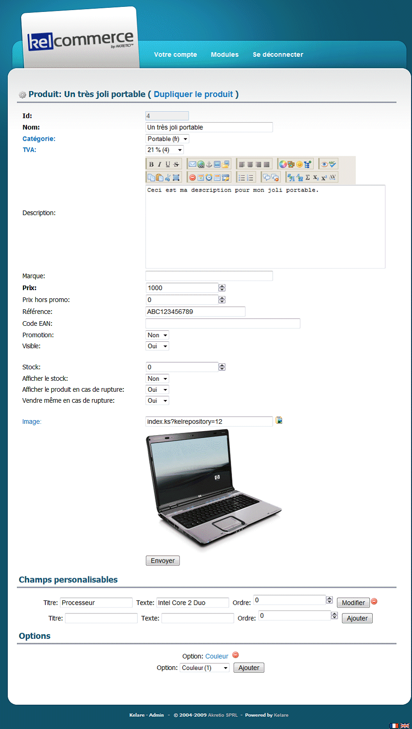Apply underline formatting in the editor toolbar
The image size is (412, 729).
tap(168, 164)
